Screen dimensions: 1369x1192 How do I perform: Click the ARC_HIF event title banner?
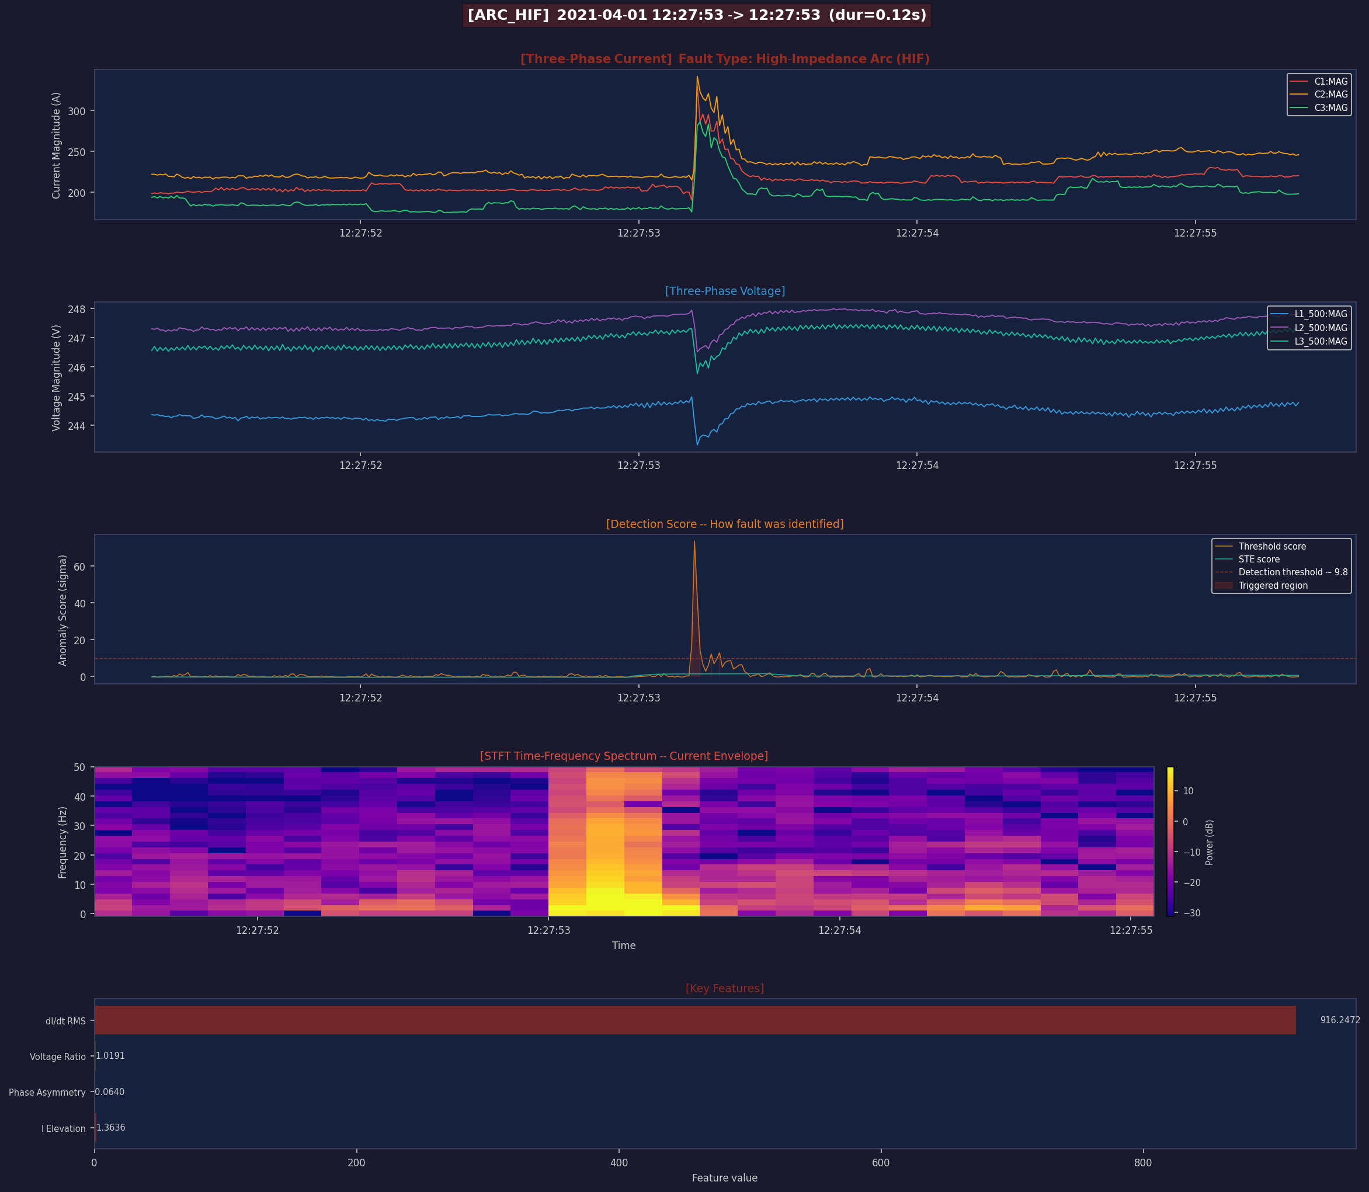697,16
